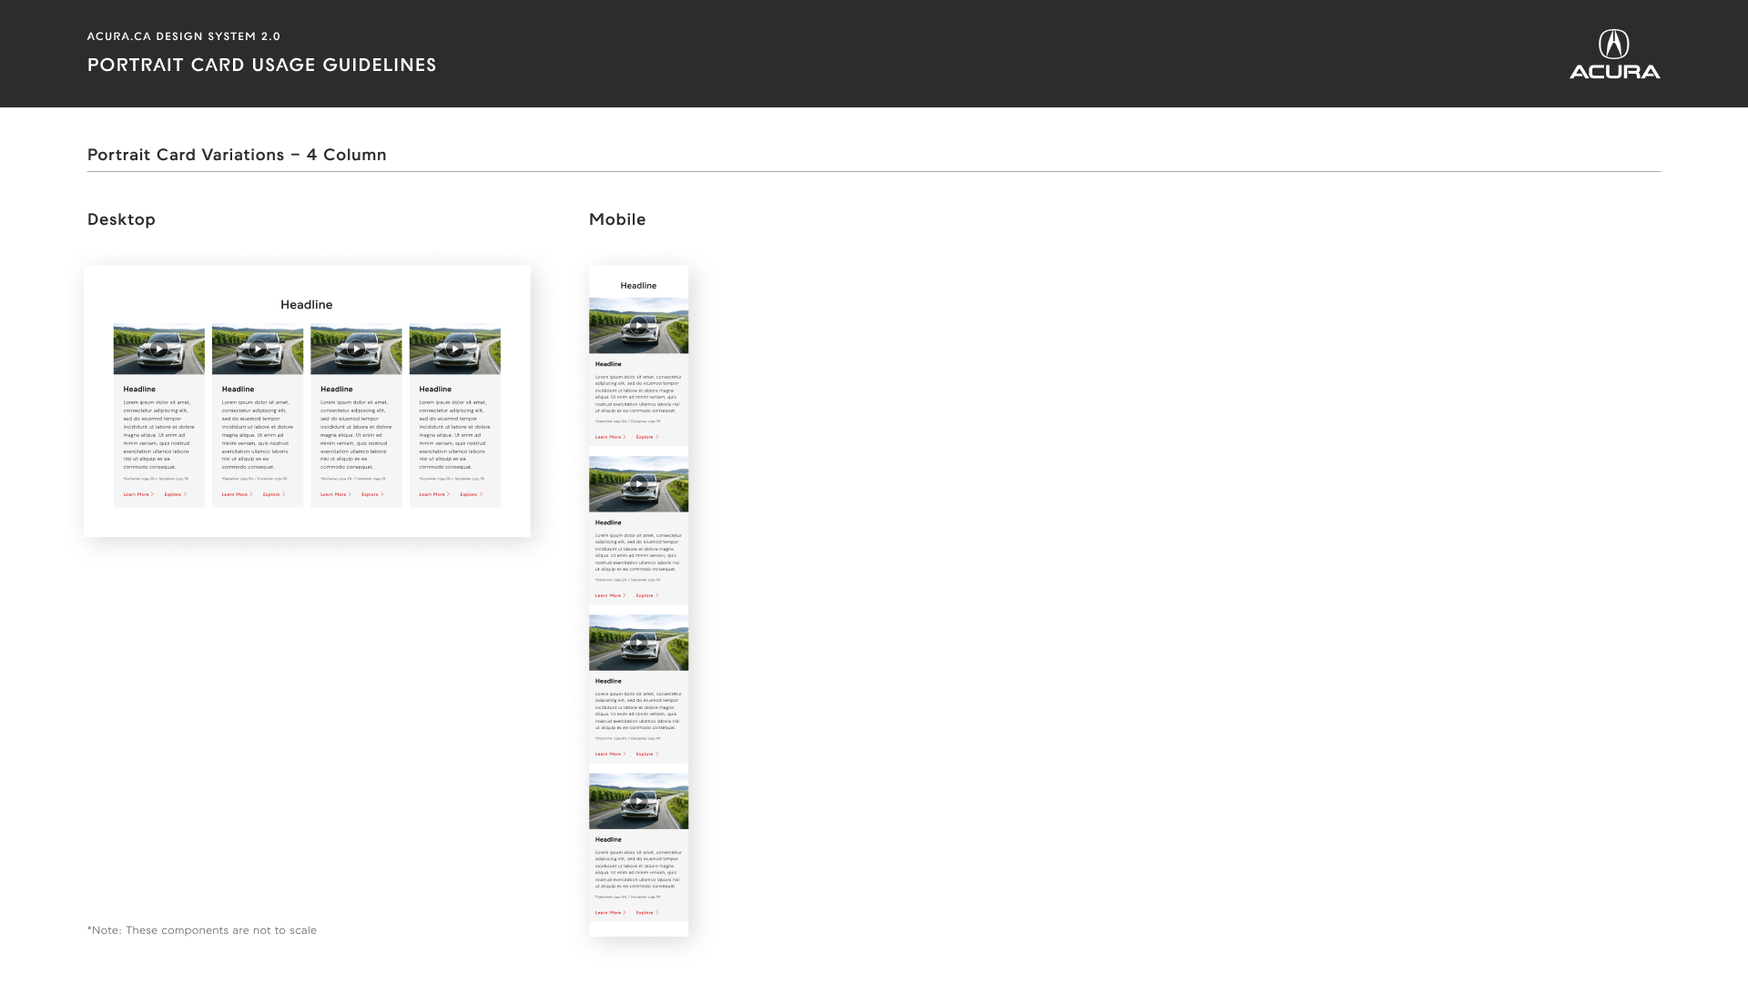Viewport: 1748px width, 983px height.
Task: Click the Acura logo in the header
Action: tap(1614, 54)
